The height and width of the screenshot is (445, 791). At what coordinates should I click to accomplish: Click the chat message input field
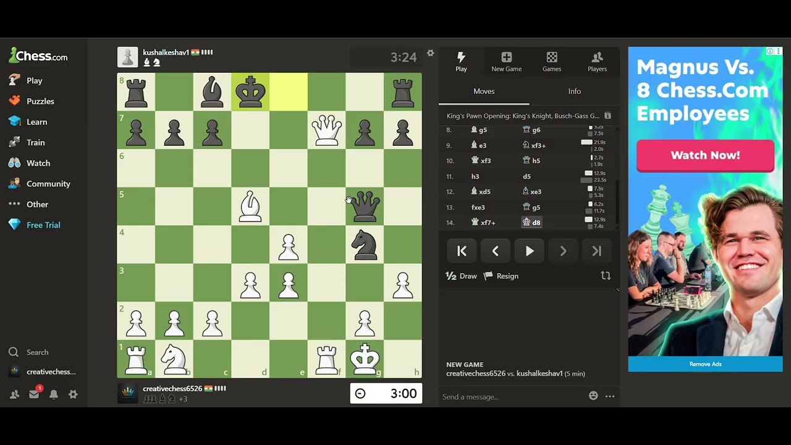pos(513,396)
